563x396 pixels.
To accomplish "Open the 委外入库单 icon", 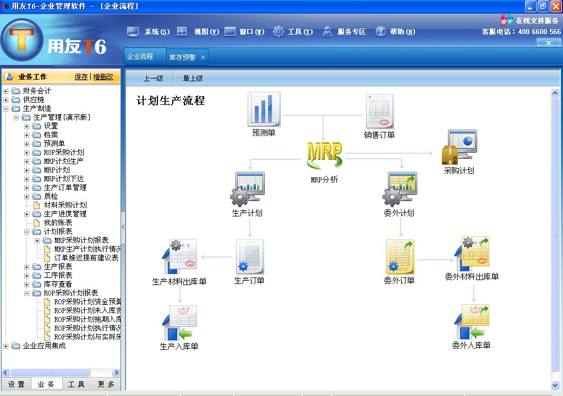I will coord(472,322).
